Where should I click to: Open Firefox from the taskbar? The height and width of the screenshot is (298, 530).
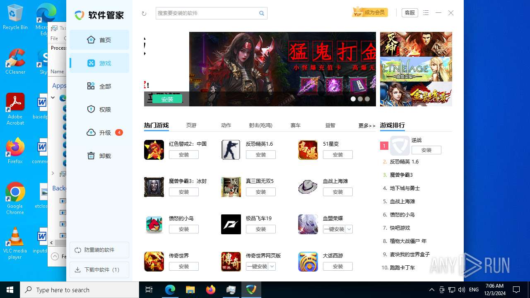pyautogui.click(x=211, y=290)
